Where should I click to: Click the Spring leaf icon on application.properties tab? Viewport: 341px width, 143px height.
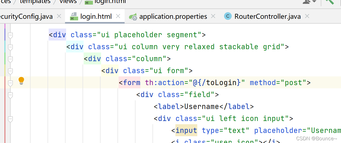[x=133, y=17]
